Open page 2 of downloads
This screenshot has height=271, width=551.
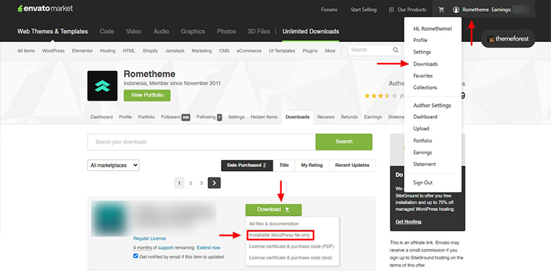click(191, 183)
